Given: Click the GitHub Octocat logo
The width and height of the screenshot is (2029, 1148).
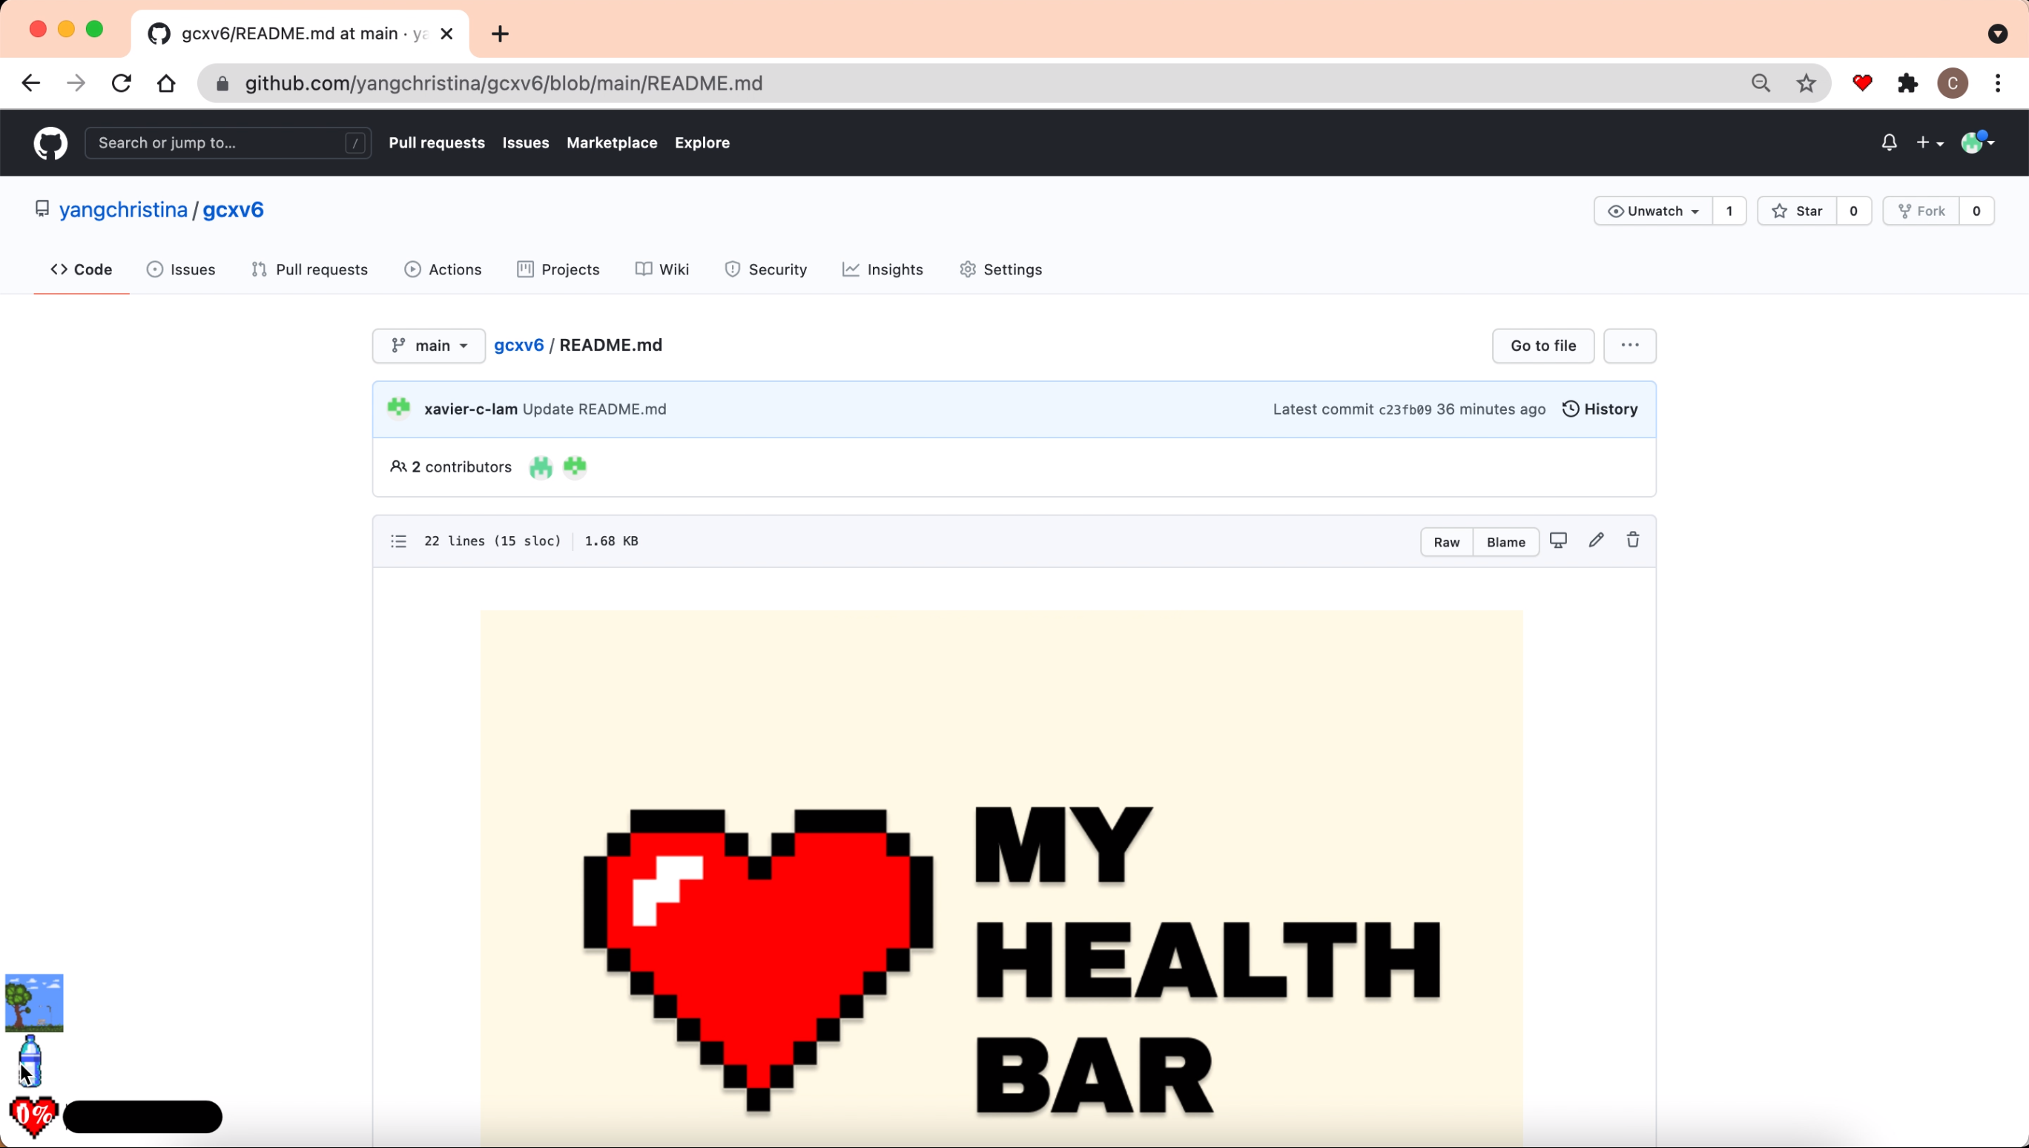Looking at the screenshot, I should 50,142.
